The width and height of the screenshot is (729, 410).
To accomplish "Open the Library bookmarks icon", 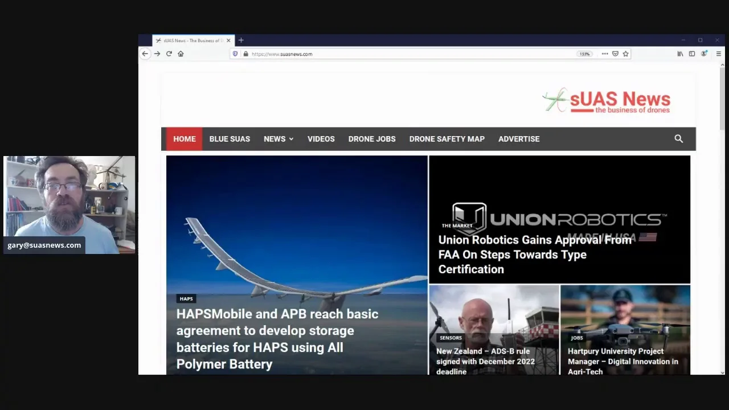I will point(680,54).
